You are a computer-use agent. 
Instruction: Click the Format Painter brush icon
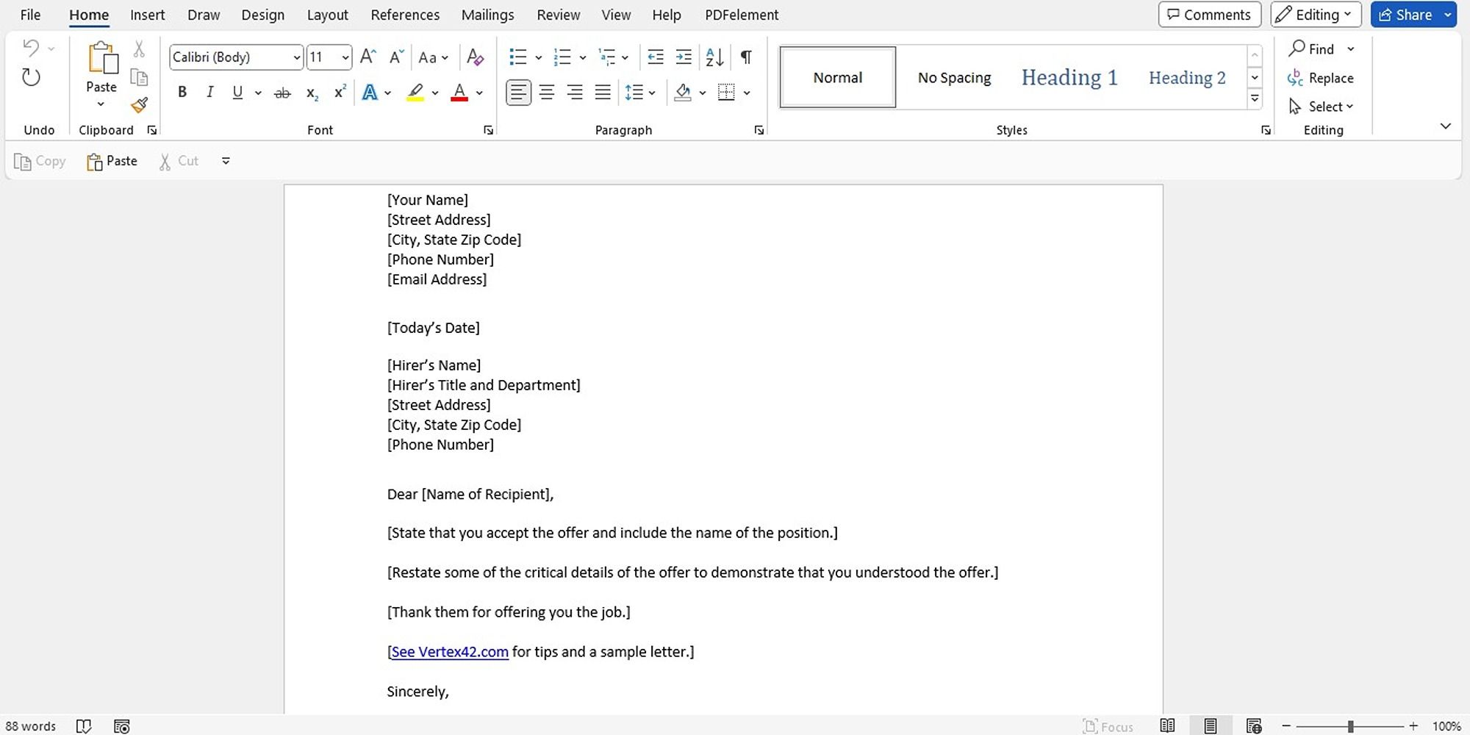(x=139, y=105)
